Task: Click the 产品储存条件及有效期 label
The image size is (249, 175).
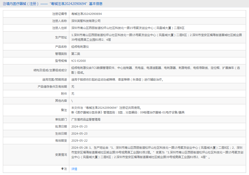Action: 52,87
